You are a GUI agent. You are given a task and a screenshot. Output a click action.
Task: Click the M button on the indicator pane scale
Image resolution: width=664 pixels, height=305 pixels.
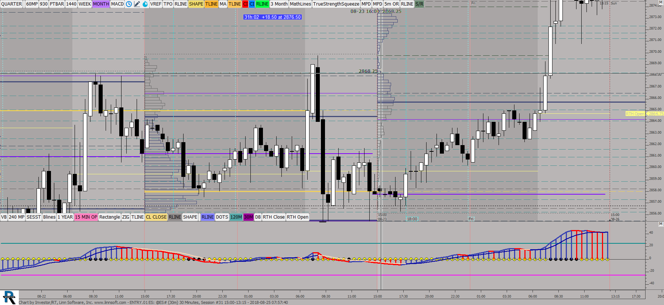pyautogui.click(x=661, y=224)
